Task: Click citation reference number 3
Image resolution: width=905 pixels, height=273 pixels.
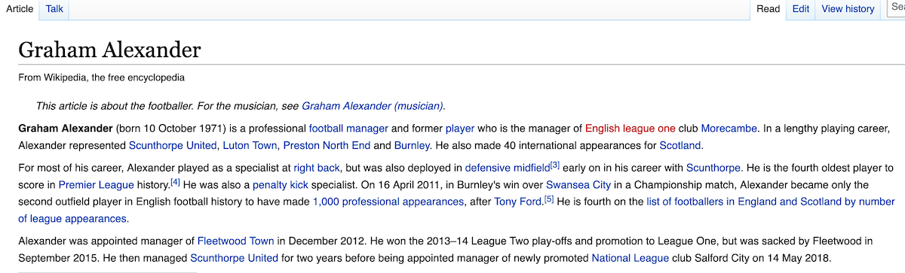Action: point(555,164)
